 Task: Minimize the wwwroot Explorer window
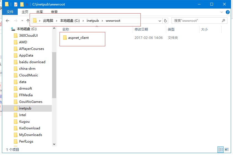tap(199, 4)
